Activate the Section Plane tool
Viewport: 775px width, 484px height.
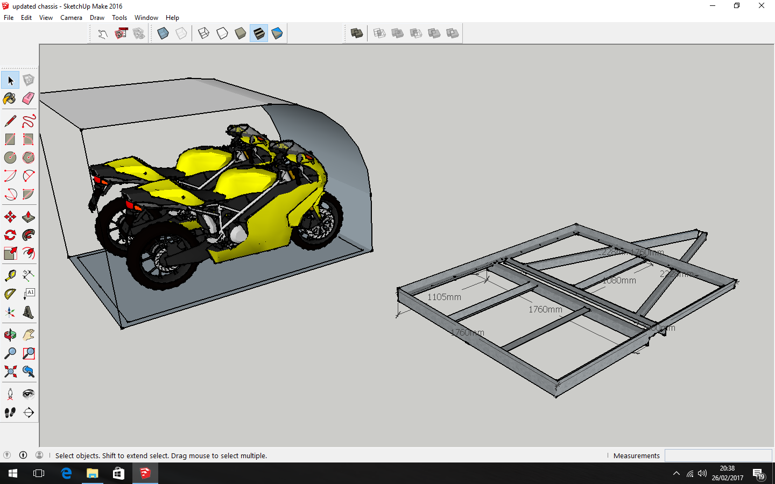coord(29,413)
